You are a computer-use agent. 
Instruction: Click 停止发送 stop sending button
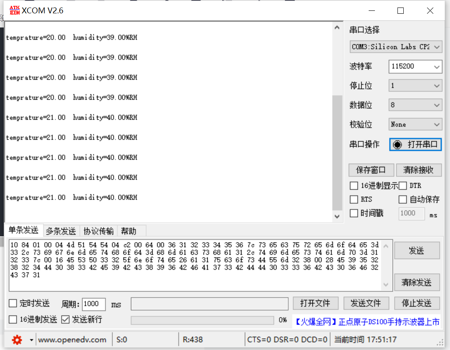(x=417, y=303)
